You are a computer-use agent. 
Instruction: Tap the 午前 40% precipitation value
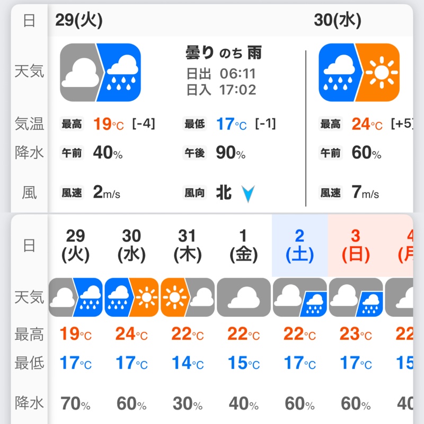[108, 153]
